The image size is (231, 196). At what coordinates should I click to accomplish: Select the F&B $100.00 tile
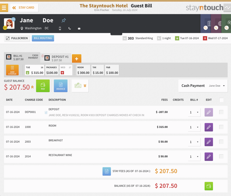(x=112, y=70)
